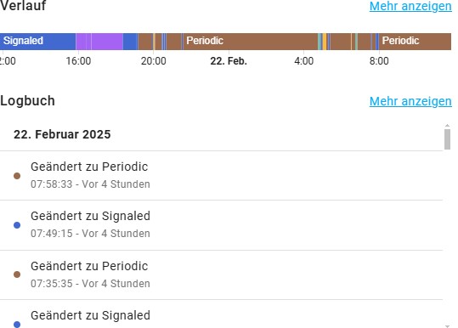Click the blue dot of the bottom Signaled entry
The width and height of the screenshot is (458, 328).
tap(17, 325)
